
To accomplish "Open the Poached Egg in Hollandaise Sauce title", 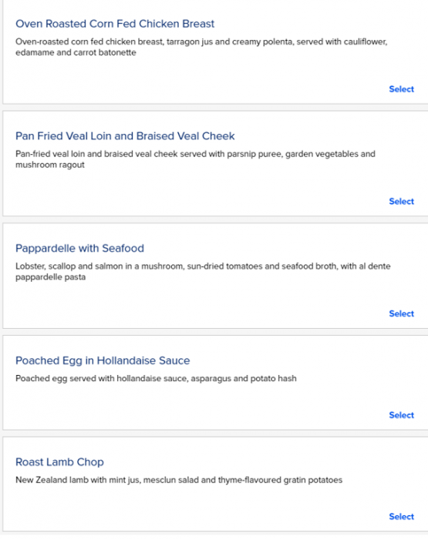I will pos(103,360).
